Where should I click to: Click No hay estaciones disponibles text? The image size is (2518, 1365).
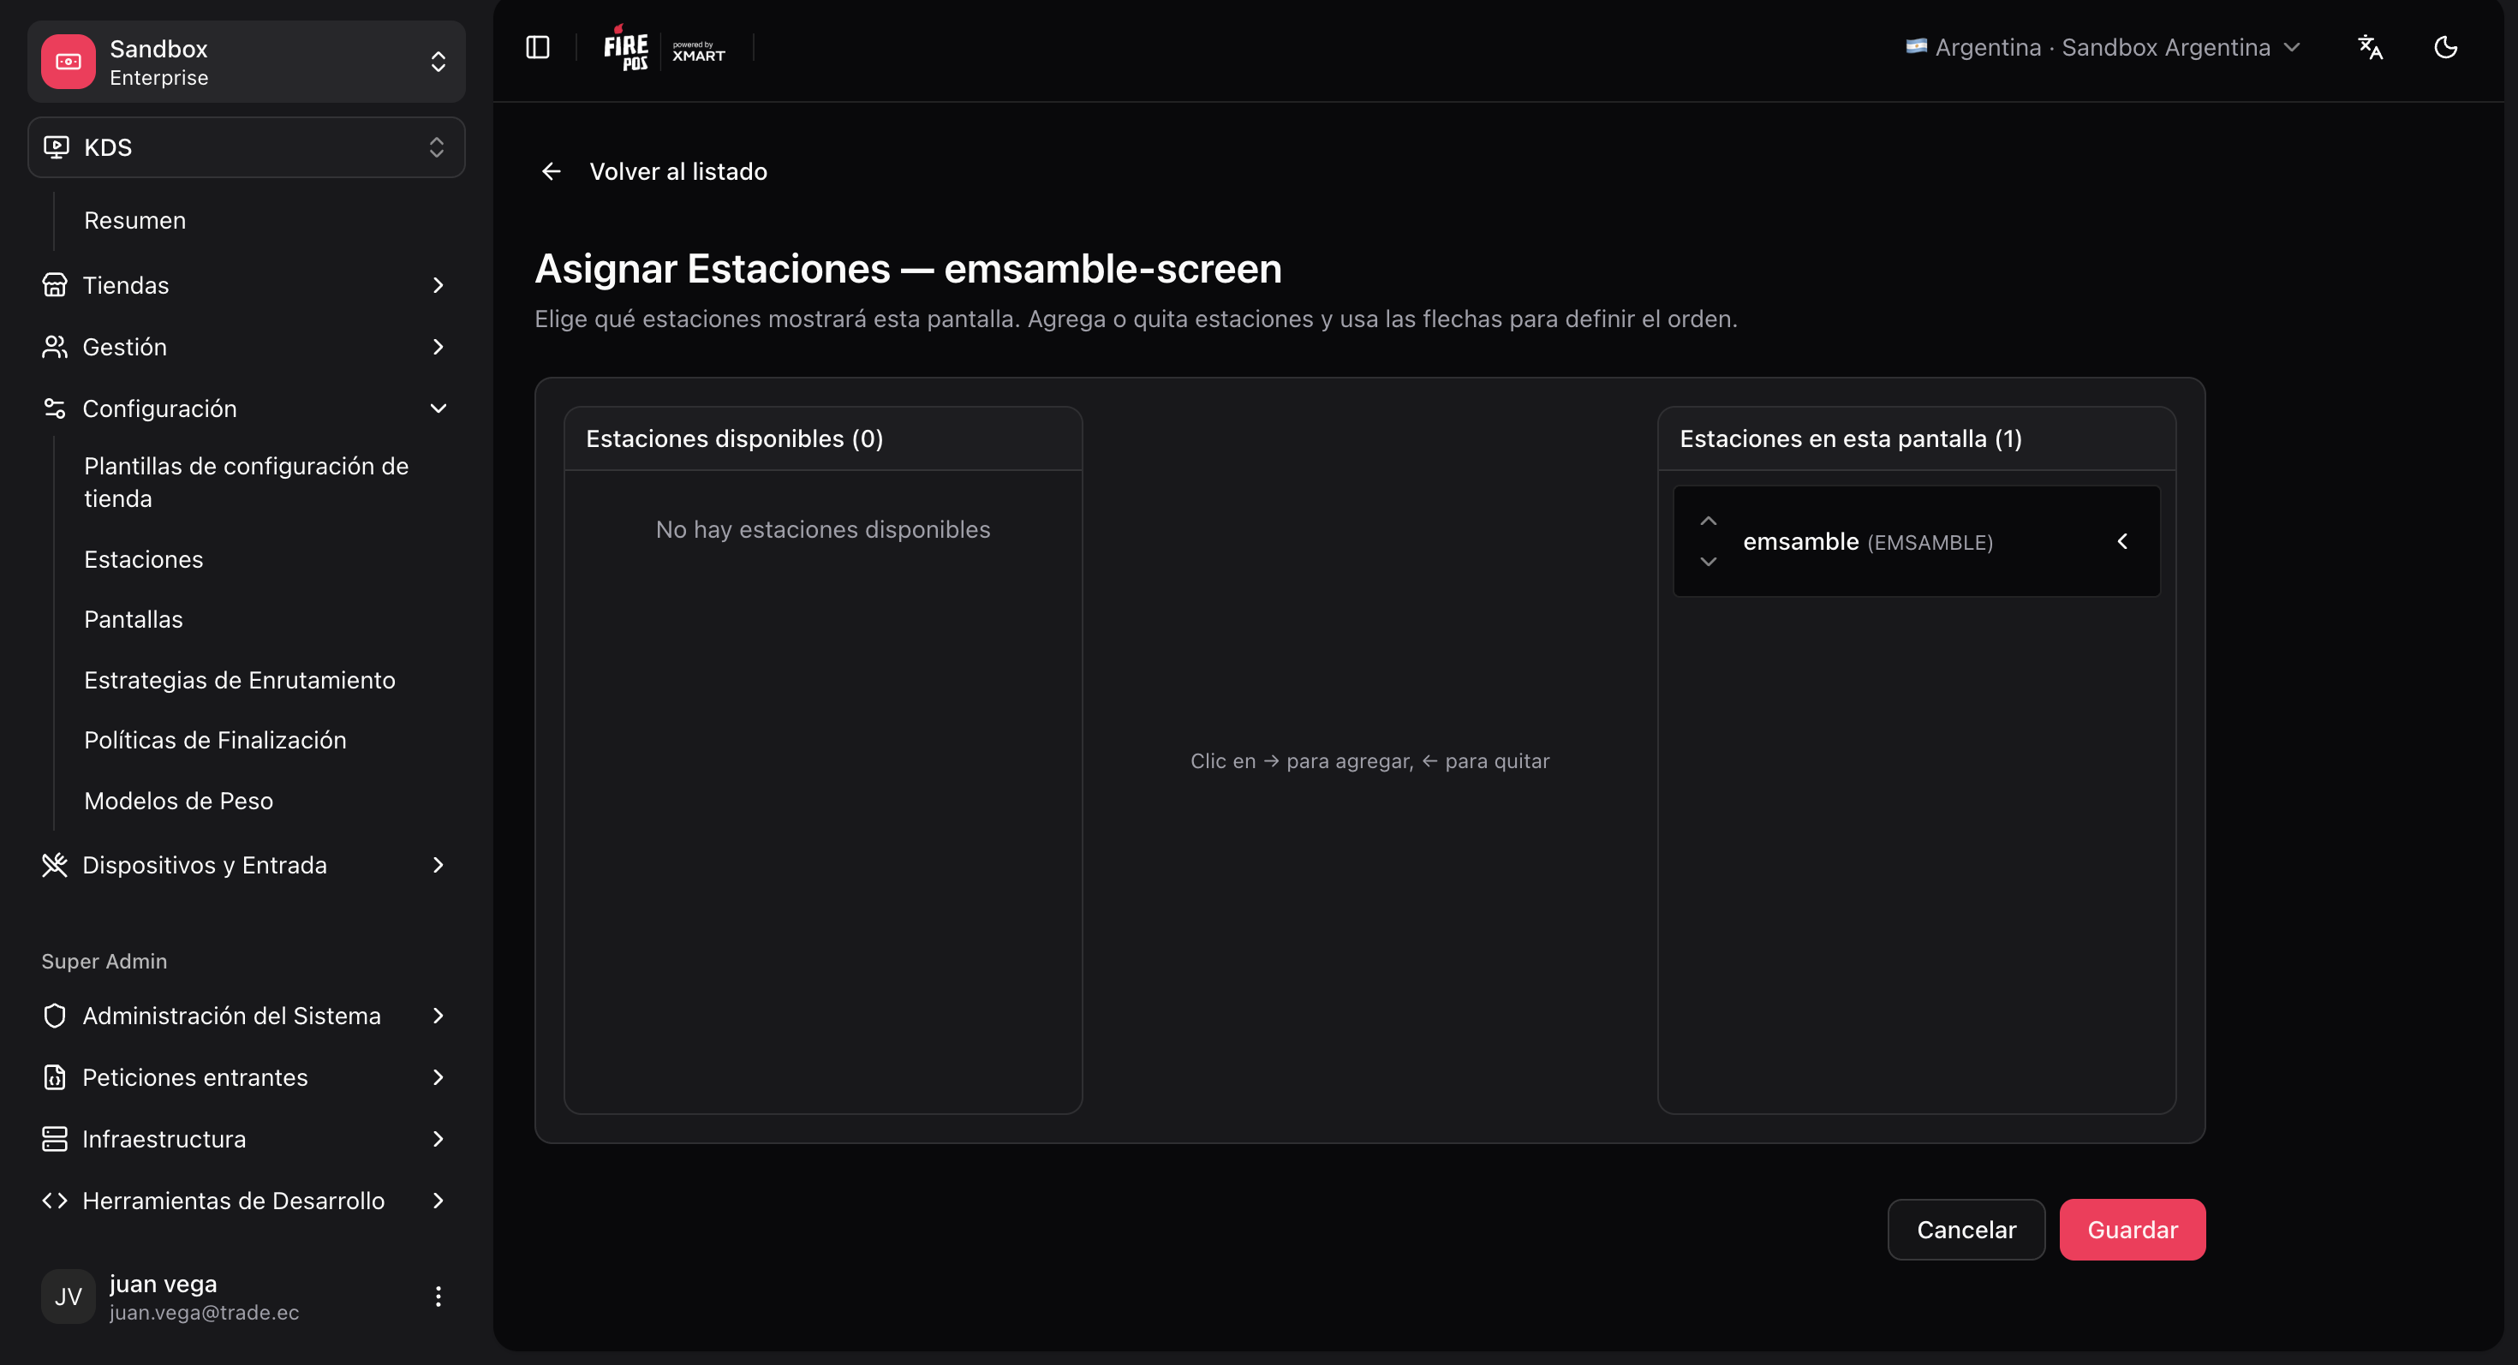click(823, 529)
